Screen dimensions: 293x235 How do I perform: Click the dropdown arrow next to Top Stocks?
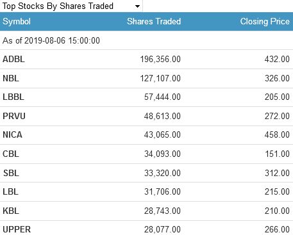[137, 6]
